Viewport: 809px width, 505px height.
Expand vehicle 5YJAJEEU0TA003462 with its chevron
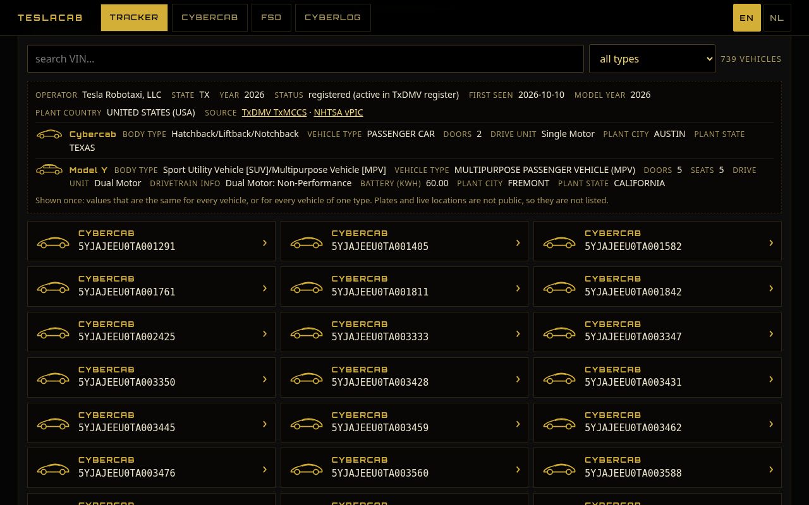pos(771,424)
